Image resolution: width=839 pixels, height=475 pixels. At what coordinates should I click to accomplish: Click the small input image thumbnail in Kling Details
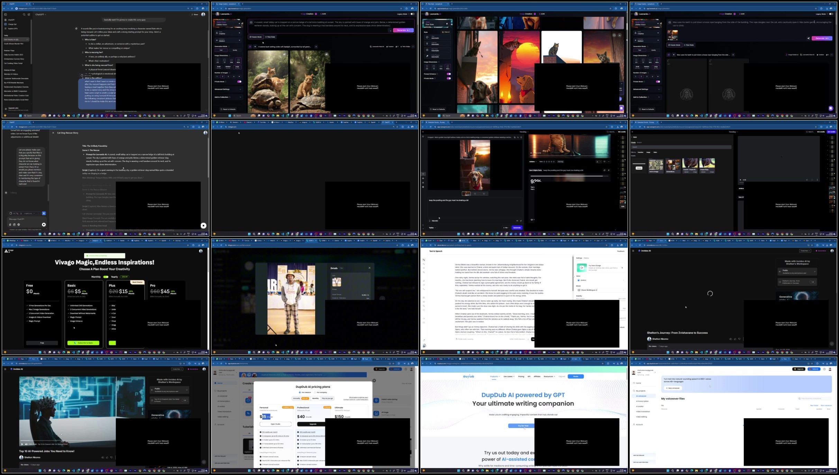[x=337, y=282]
